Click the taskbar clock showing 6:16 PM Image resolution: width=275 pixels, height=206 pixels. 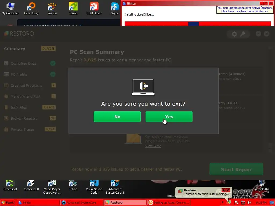(261, 203)
